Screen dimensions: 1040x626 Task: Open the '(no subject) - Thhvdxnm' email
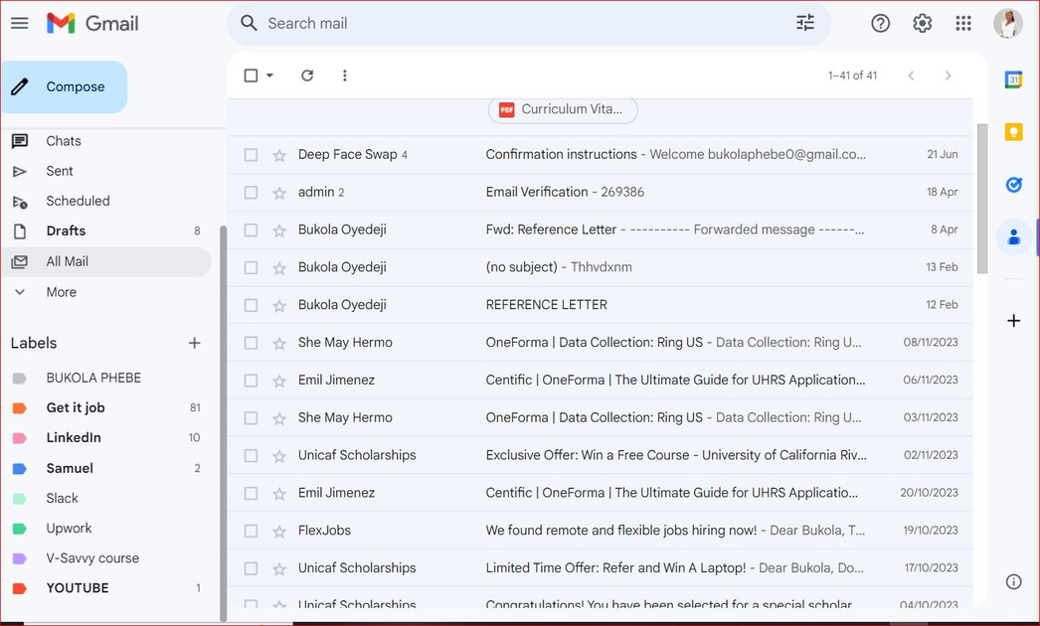pos(601,267)
